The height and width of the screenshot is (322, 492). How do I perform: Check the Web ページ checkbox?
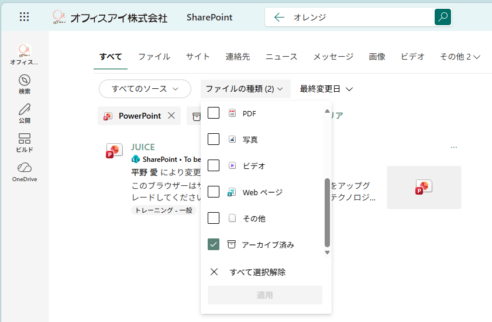tap(214, 192)
